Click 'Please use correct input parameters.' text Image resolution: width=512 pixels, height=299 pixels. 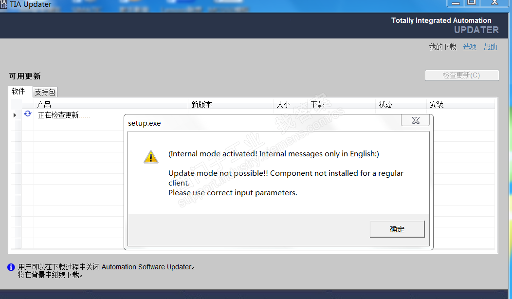point(233,193)
